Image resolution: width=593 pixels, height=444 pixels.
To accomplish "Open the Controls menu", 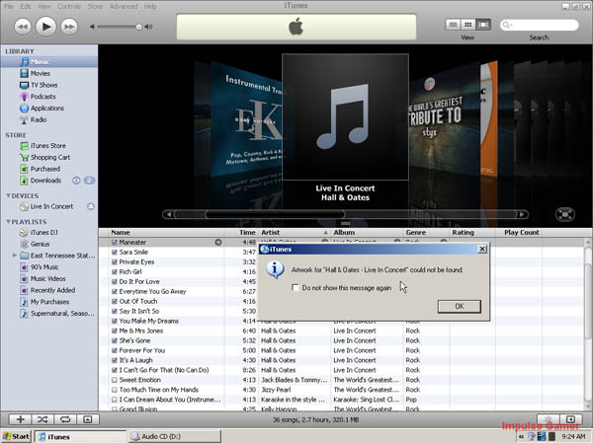I will pos(69,7).
